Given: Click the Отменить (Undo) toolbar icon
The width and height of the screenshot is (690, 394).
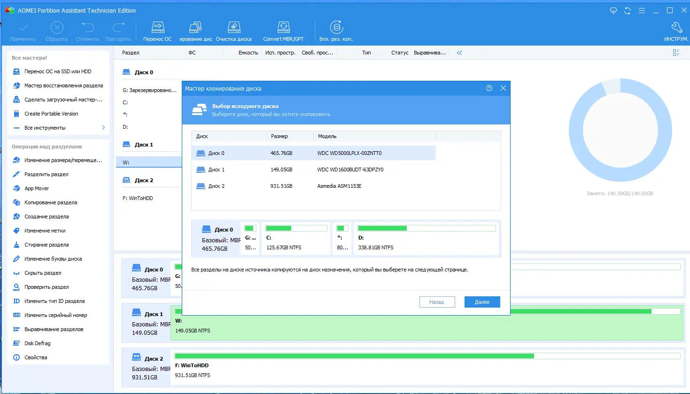Looking at the screenshot, I should [87, 27].
